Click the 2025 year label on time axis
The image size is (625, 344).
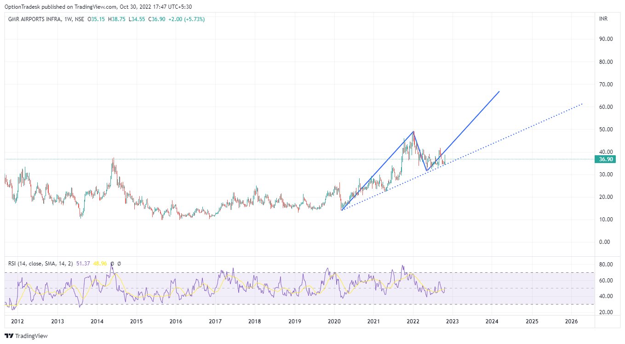click(x=532, y=321)
